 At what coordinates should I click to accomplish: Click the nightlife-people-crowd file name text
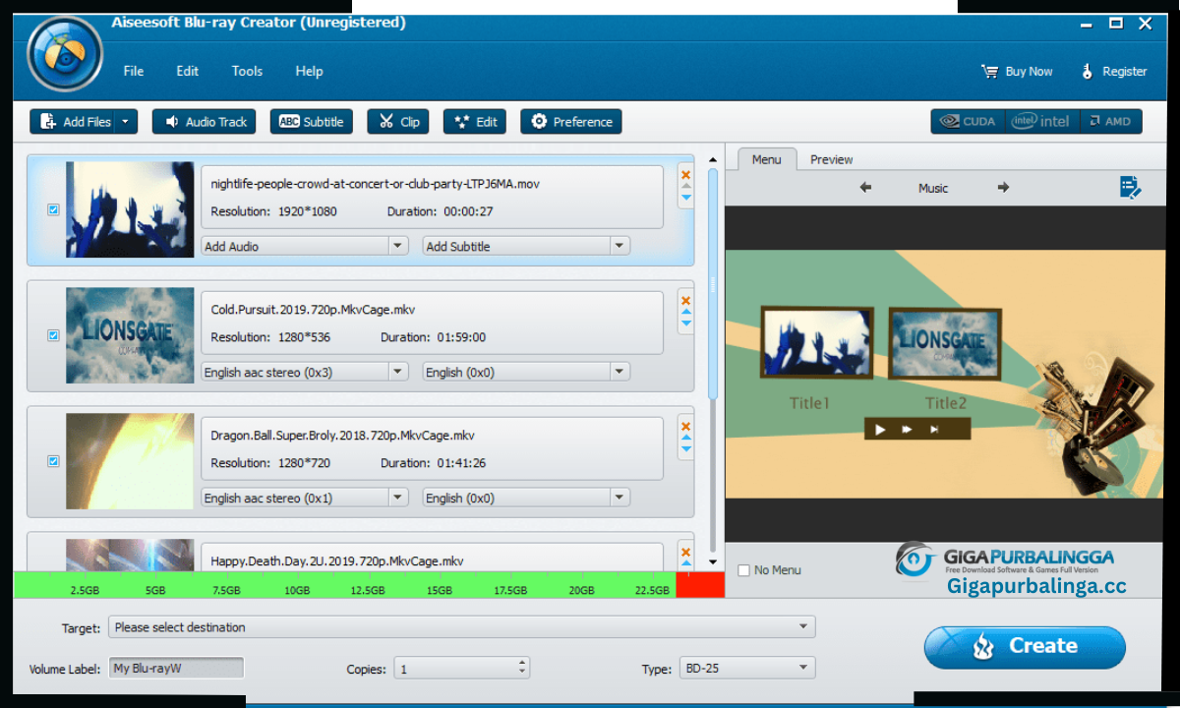coord(375,184)
